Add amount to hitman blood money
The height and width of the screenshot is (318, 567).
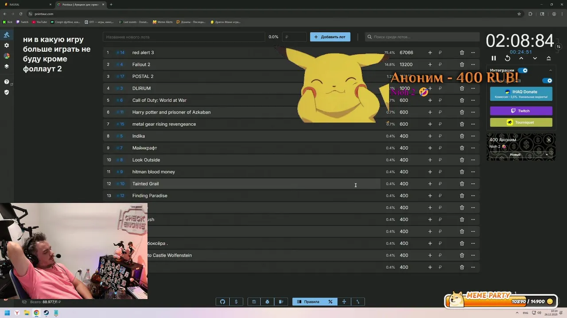click(430, 172)
